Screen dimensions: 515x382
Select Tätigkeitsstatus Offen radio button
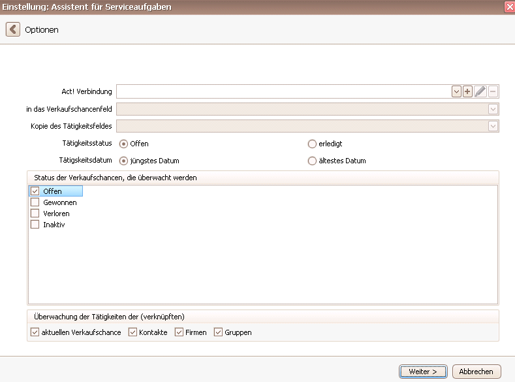pos(123,144)
